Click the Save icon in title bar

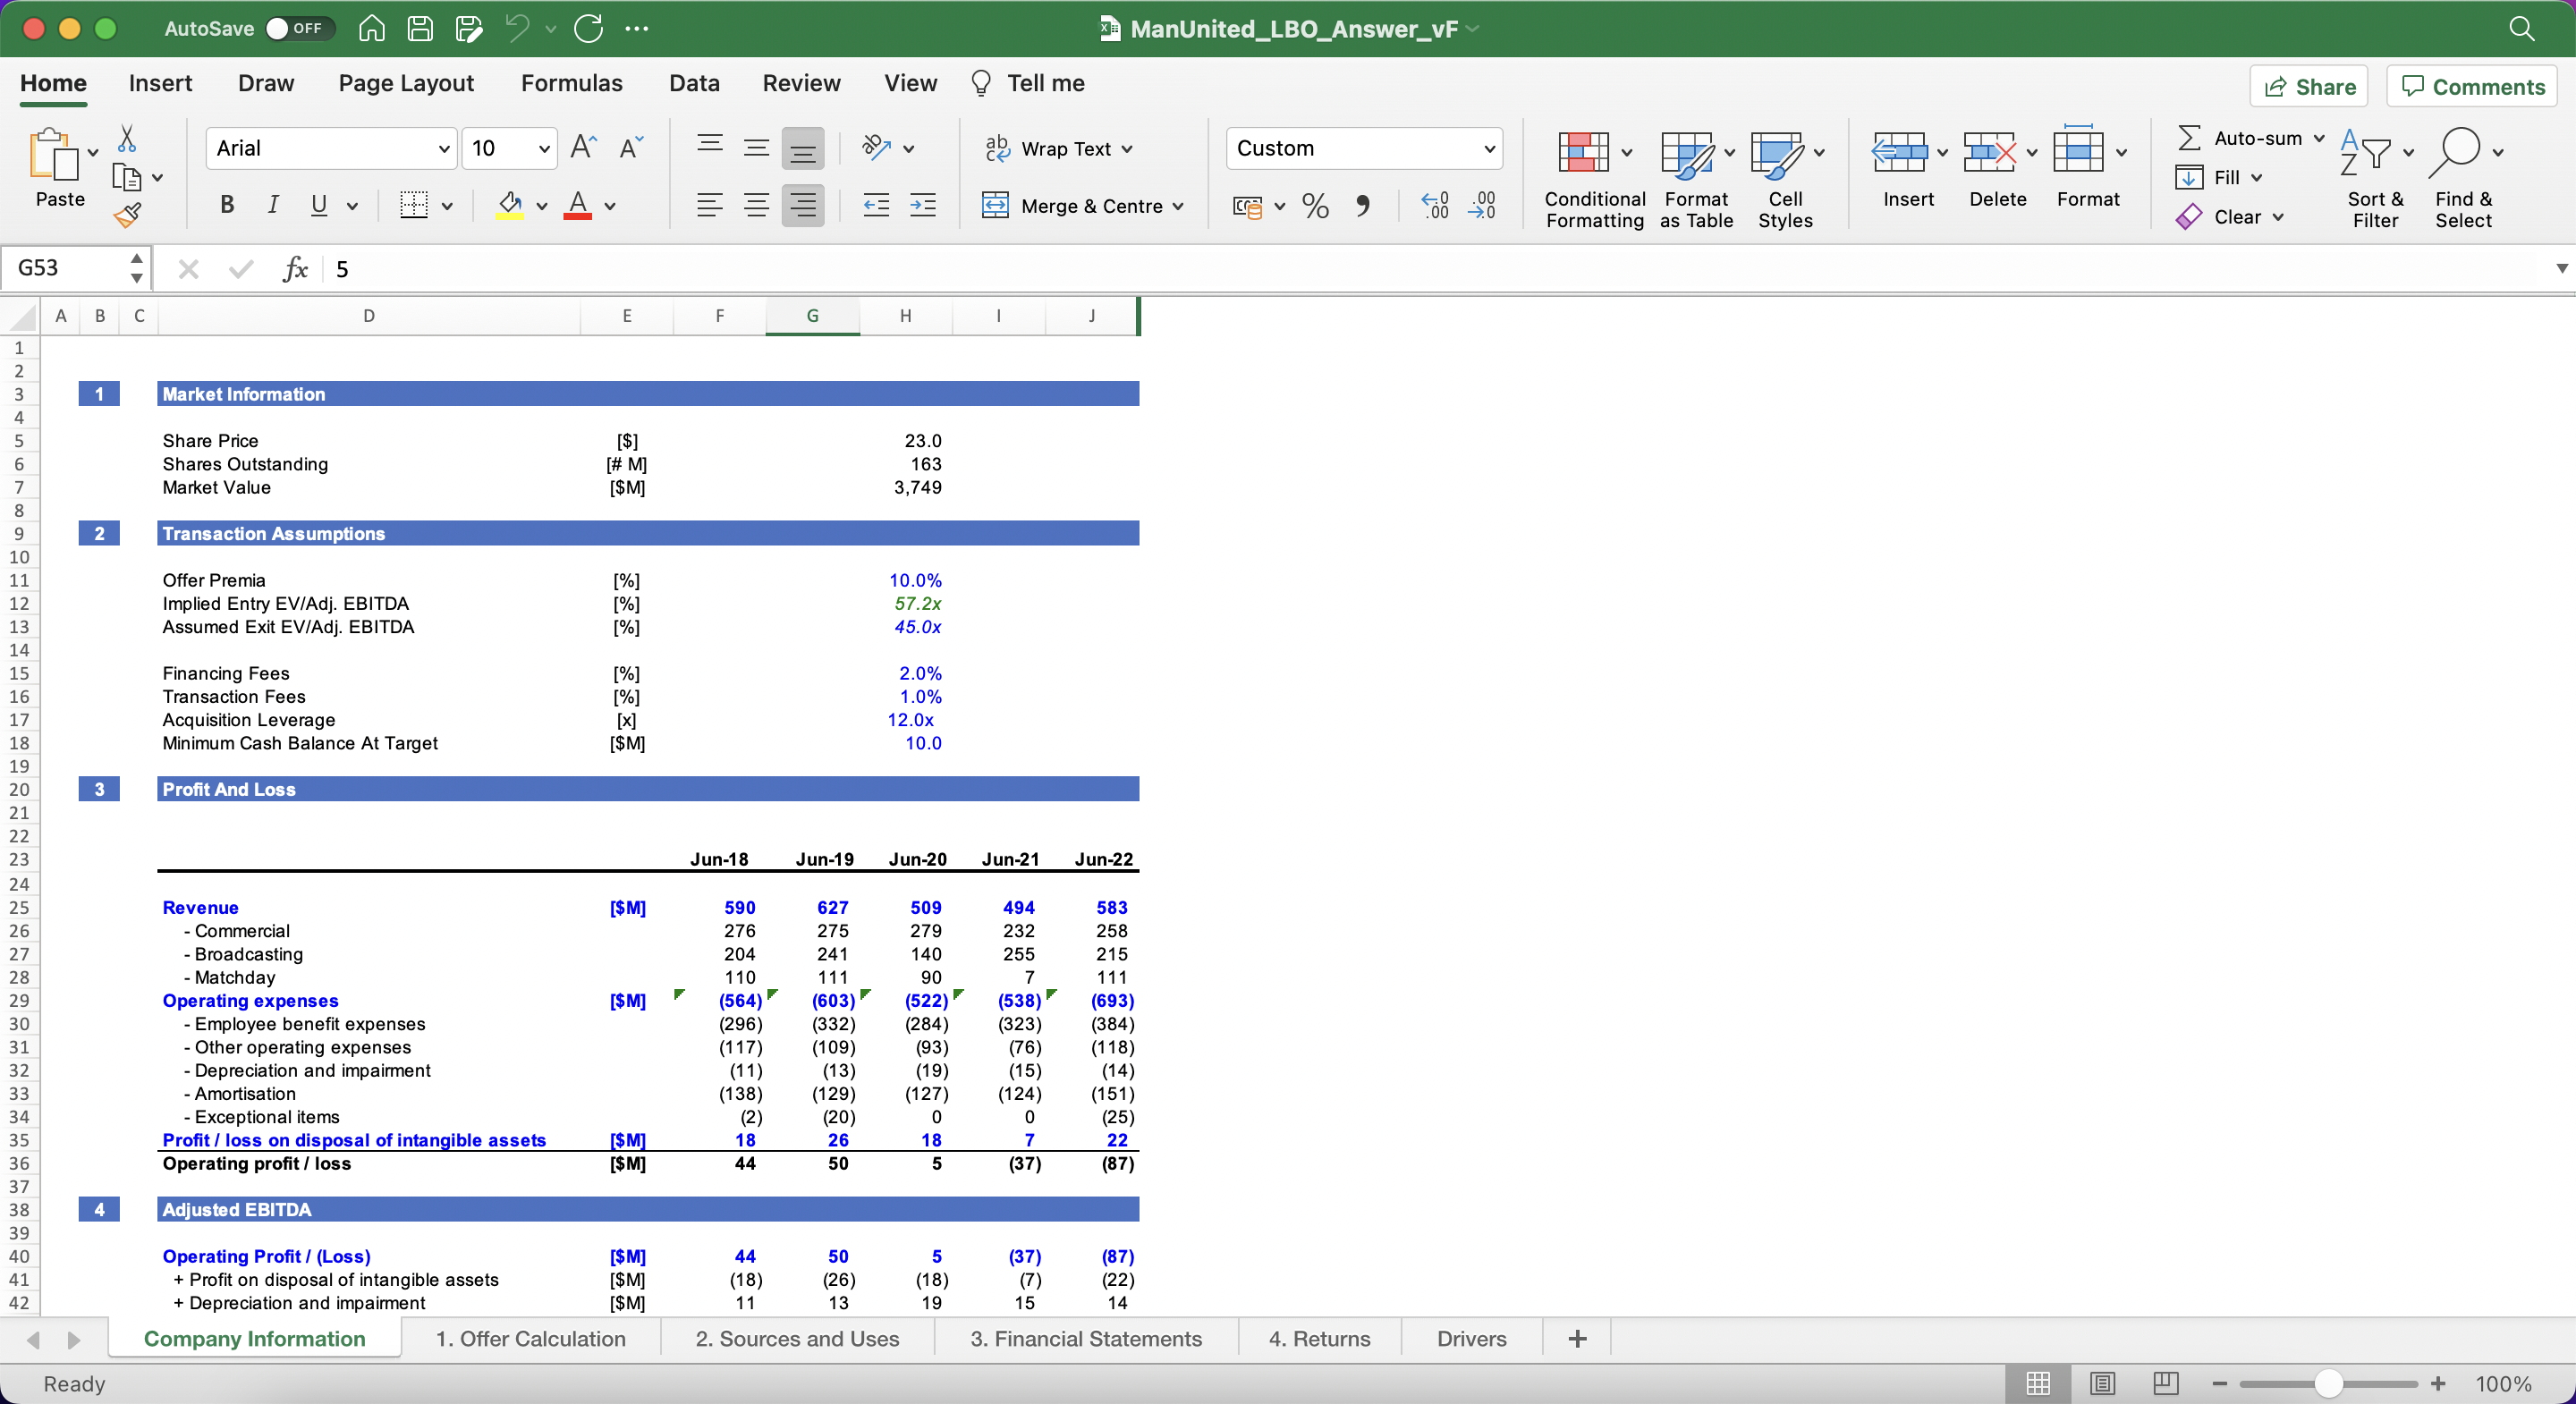tap(420, 28)
